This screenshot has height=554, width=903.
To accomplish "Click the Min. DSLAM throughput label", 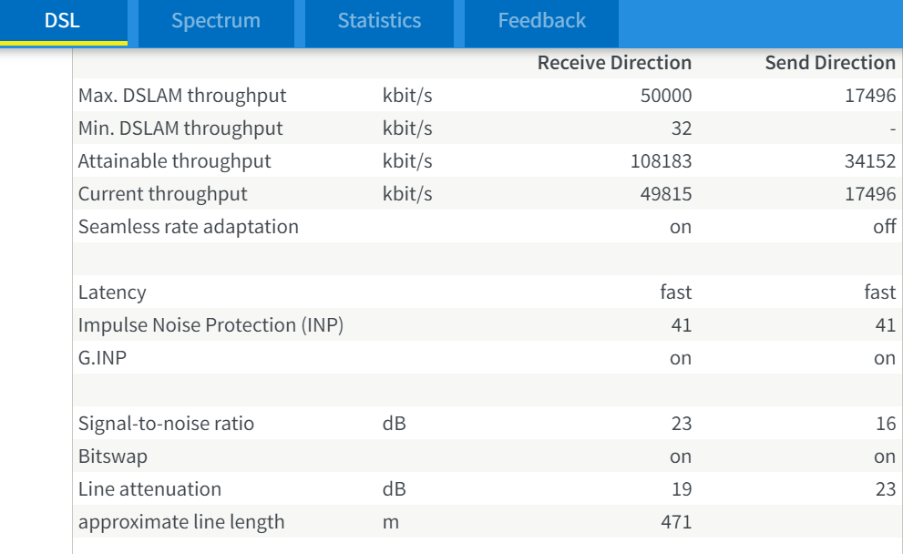I will coord(180,128).
